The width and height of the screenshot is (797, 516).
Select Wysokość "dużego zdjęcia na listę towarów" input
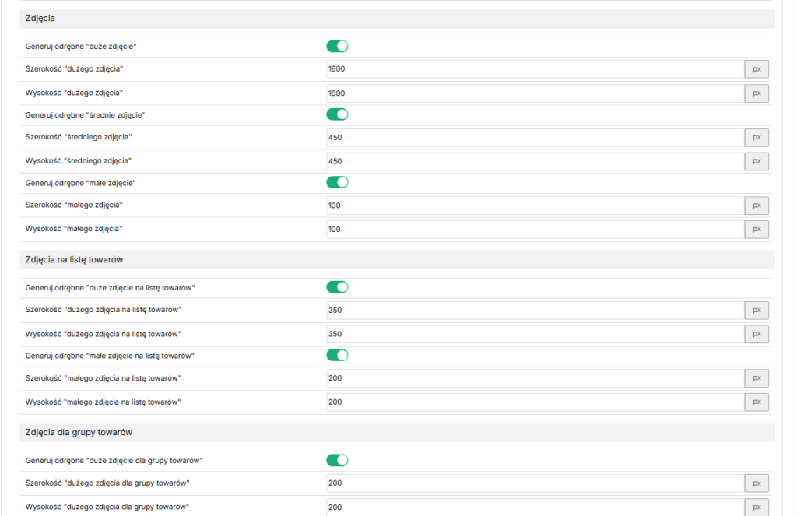pos(535,334)
